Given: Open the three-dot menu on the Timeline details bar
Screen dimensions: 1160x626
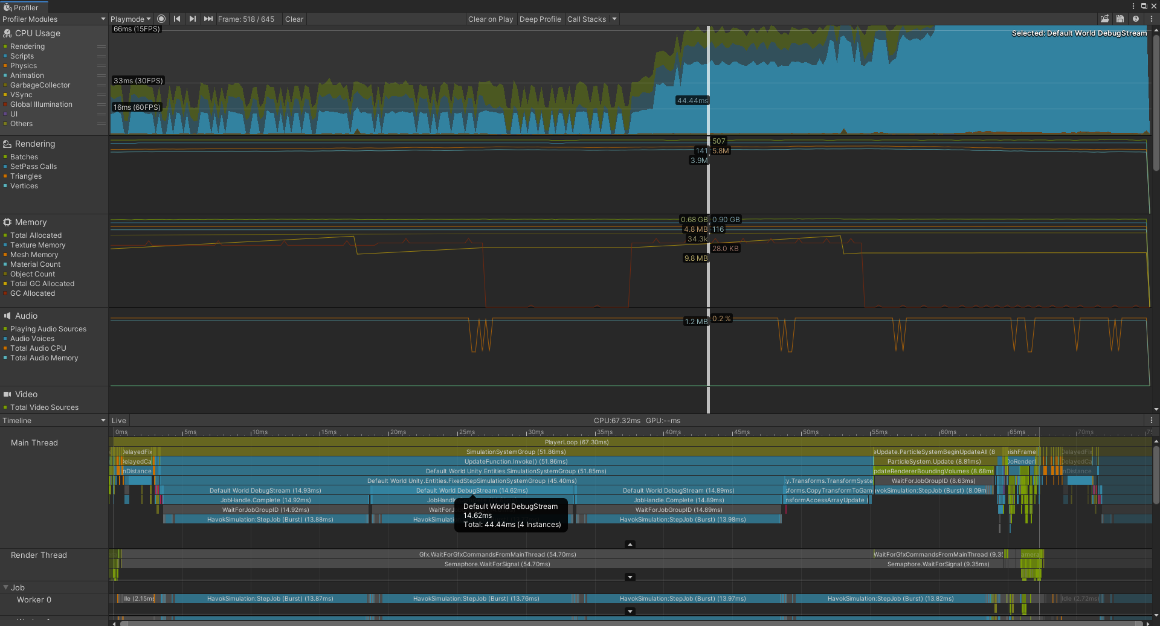Looking at the screenshot, I should coord(1151,420).
